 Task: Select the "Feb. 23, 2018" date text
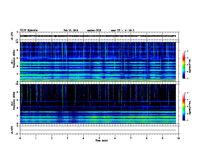pyautogui.click(x=71, y=30)
